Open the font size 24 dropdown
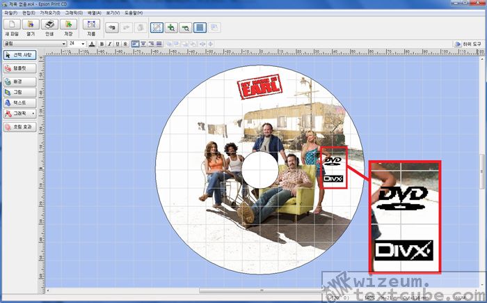 [x=83, y=44]
